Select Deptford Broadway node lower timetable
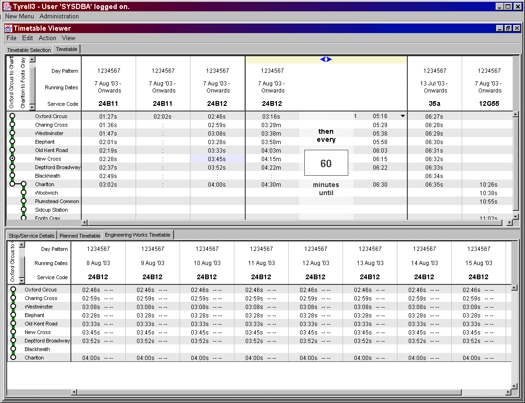Image resolution: width=525 pixels, height=403 pixels. click(x=13, y=340)
